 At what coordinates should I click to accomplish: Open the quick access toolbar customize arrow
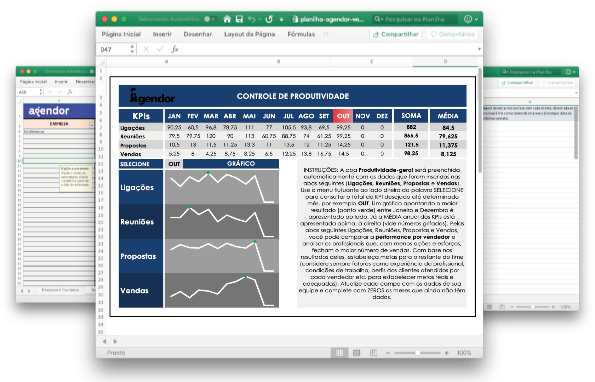click(281, 19)
